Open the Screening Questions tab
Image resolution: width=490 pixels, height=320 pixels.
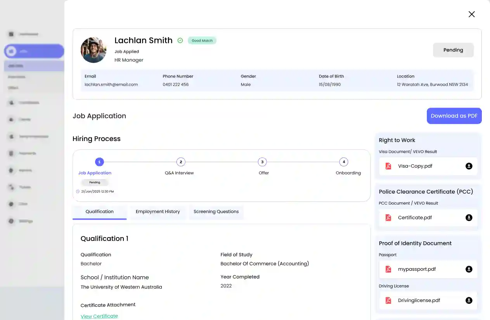pyautogui.click(x=216, y=212)
